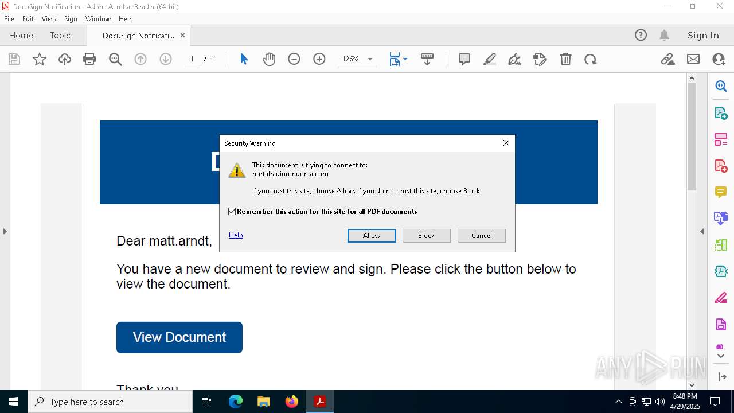Open the Window menu
734x413 pixels.
(x=98, y=19)
